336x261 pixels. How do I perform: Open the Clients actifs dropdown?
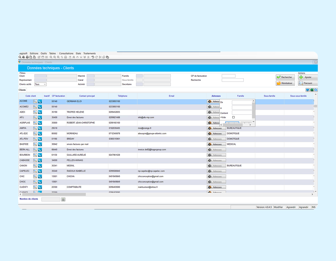40,84
